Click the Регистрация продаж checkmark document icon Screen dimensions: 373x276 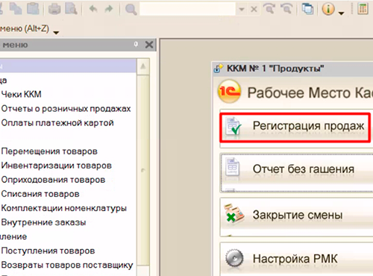point(233,126)
